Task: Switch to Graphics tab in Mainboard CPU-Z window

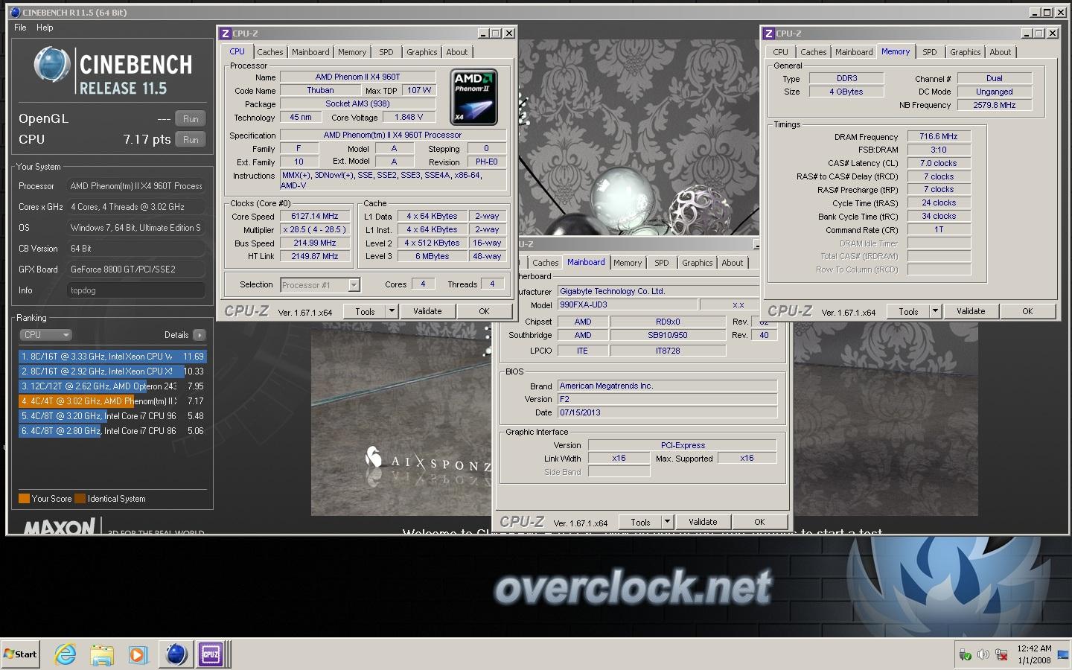Action: pyautogui.click(x=698, y=263)
